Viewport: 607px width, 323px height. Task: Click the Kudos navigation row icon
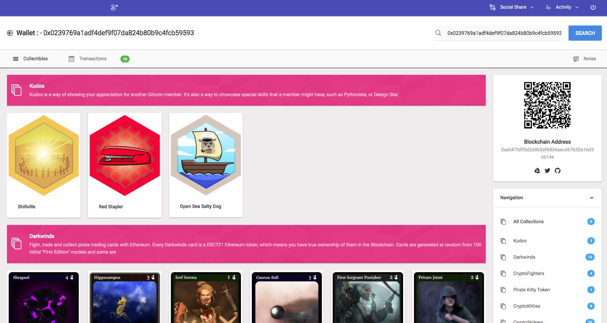click(x=503, y=241)
